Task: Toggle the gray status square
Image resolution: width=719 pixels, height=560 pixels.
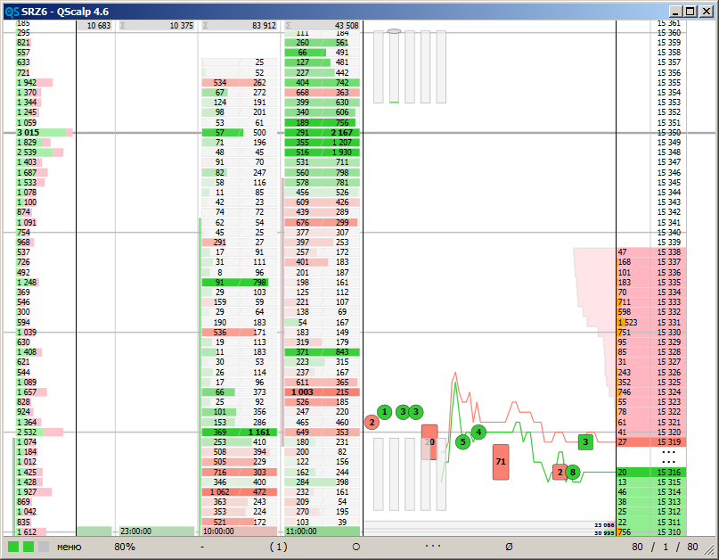Action: coord(43,546)
